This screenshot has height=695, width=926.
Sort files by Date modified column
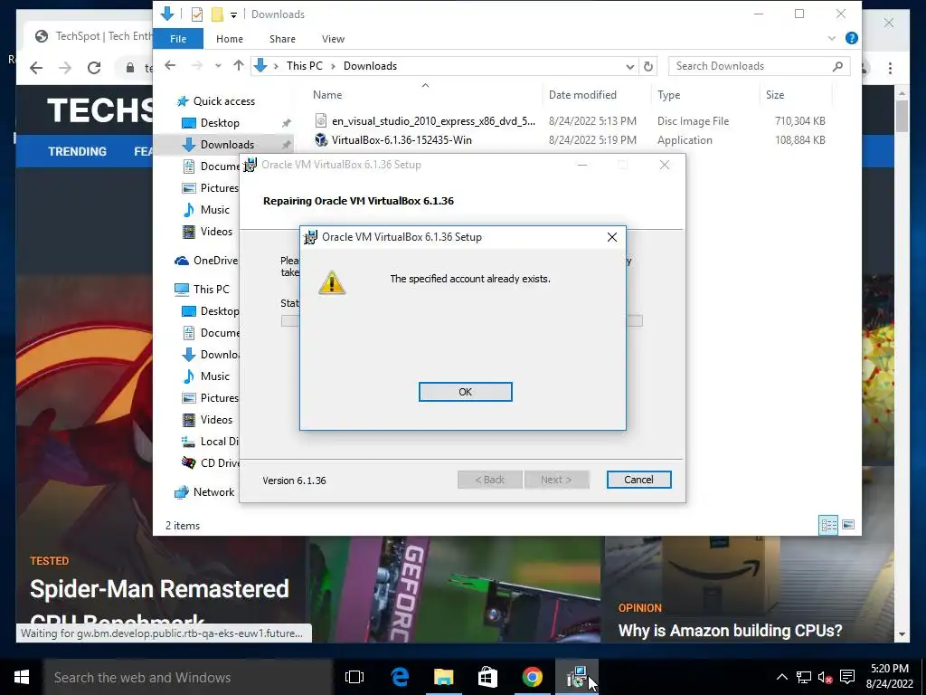click(582, 95)
